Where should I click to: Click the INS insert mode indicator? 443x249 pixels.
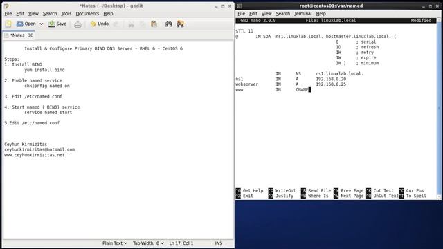[219, 243]
